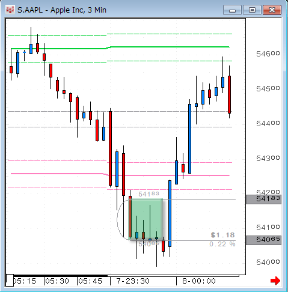This screenshot has width=288, height=292.
Task: Click the 54600 price axis label
Action: coord(268,53)
